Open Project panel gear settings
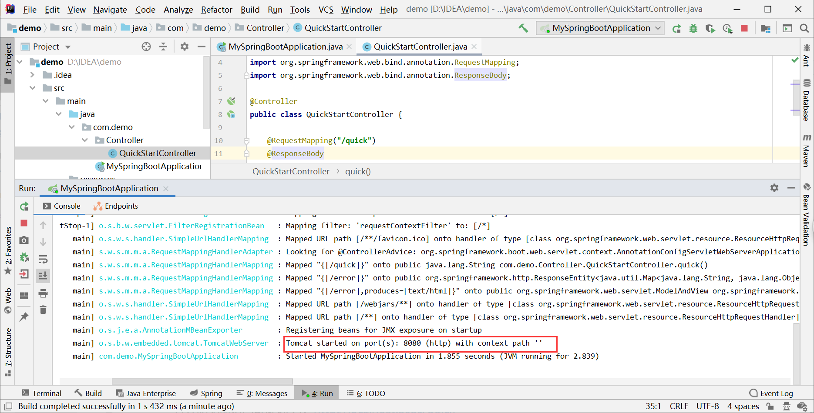 click(185, 47)
